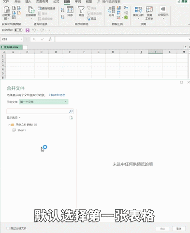
Task: Click the purple Save icon
Action: pos(28,30)
